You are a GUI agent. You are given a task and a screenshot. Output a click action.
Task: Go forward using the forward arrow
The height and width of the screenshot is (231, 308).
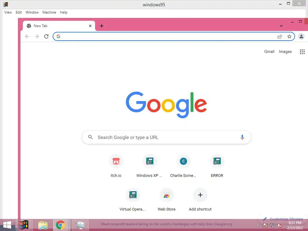click(37, 36)
